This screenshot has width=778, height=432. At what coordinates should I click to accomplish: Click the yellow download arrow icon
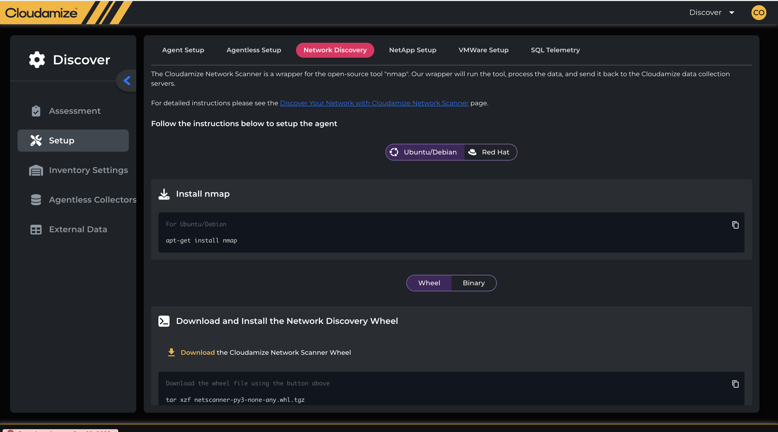tap(171, 352)
